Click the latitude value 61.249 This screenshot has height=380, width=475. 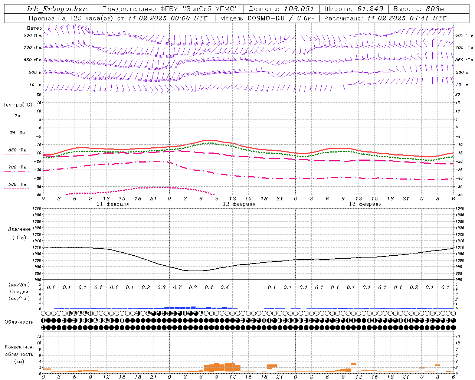coord(370,9)
